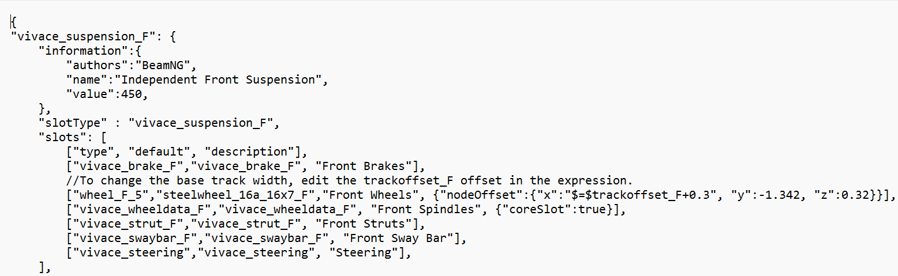
Task: Click the "wheel_F_5" slot type
Action: 102,194
